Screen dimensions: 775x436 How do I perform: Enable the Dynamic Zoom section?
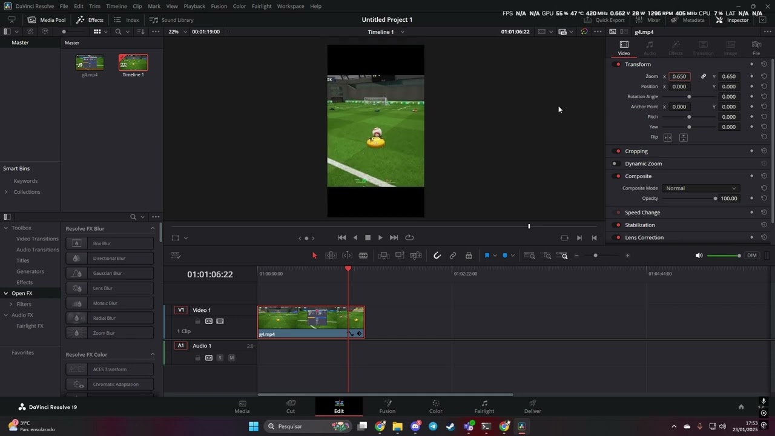tap(615, 163)
